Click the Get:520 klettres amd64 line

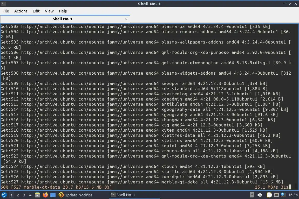point(137,140)
